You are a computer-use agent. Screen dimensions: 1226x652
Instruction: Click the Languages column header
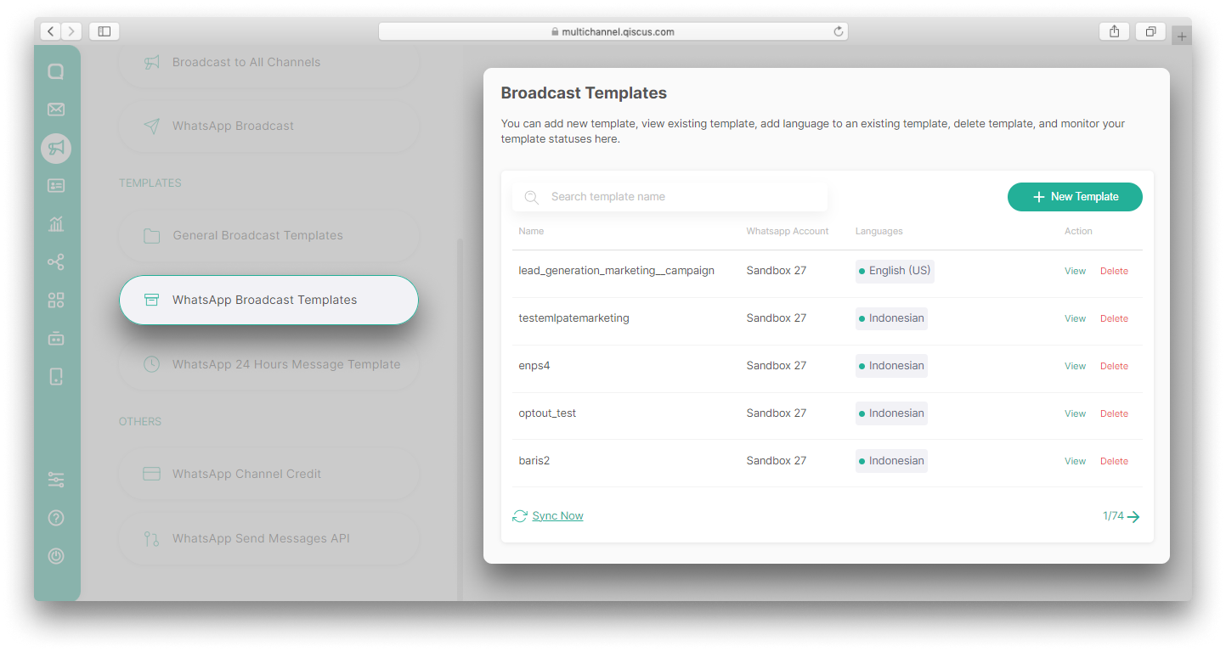(879, 231)
